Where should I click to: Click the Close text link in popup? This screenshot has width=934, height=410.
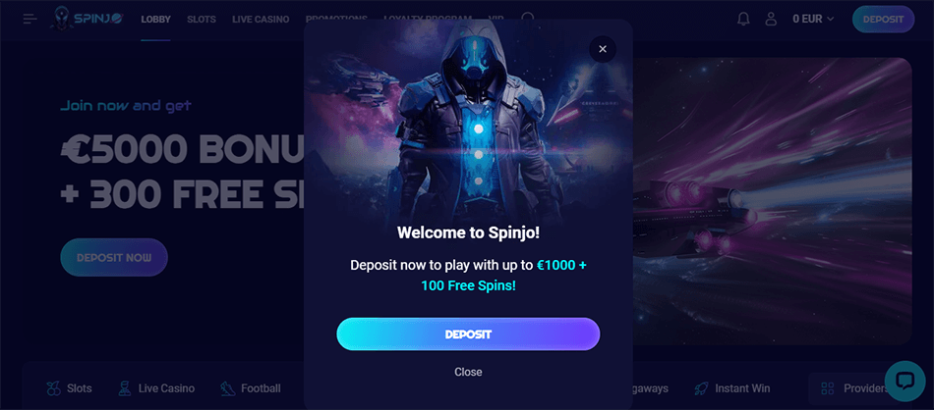click(468, 372)
